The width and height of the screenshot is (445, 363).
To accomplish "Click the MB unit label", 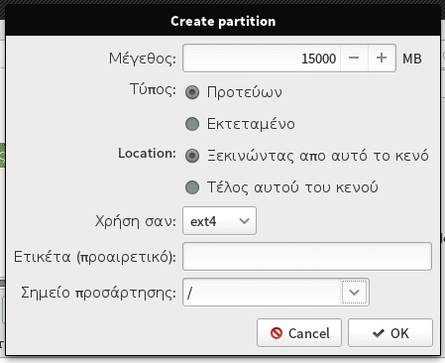I will (411, 59).
